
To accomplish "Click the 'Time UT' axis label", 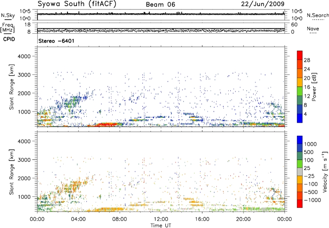I will click(161, 226).
